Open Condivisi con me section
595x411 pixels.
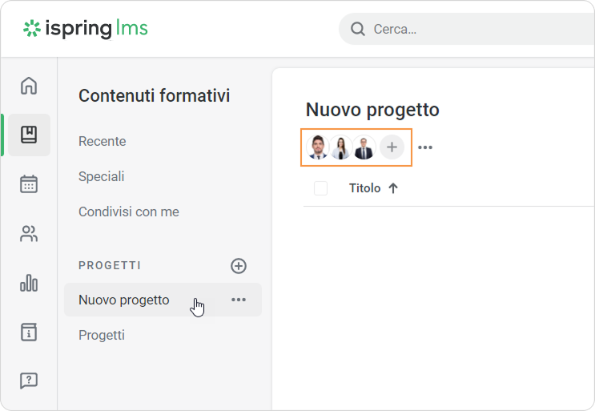coord(129,212)
